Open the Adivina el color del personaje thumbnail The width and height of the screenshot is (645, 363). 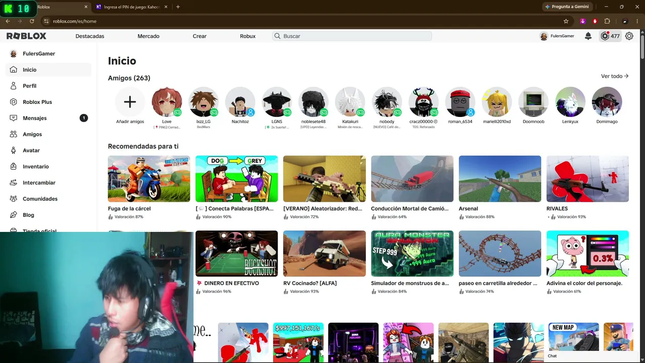click(x=588, y=254)
